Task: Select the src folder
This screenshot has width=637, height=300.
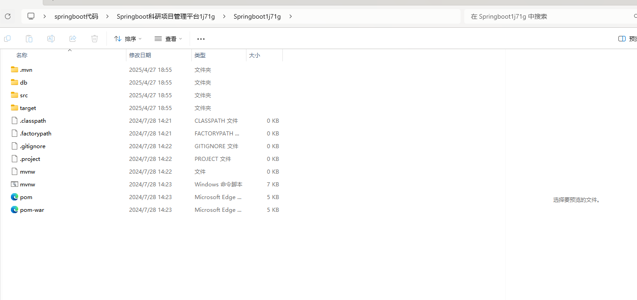Action: coord(24,95)
